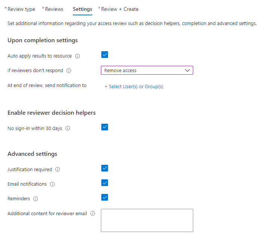Click info icon beside Reminders
Image resolution: width=259 pixels, height=238 pixels.
point(36,199)
